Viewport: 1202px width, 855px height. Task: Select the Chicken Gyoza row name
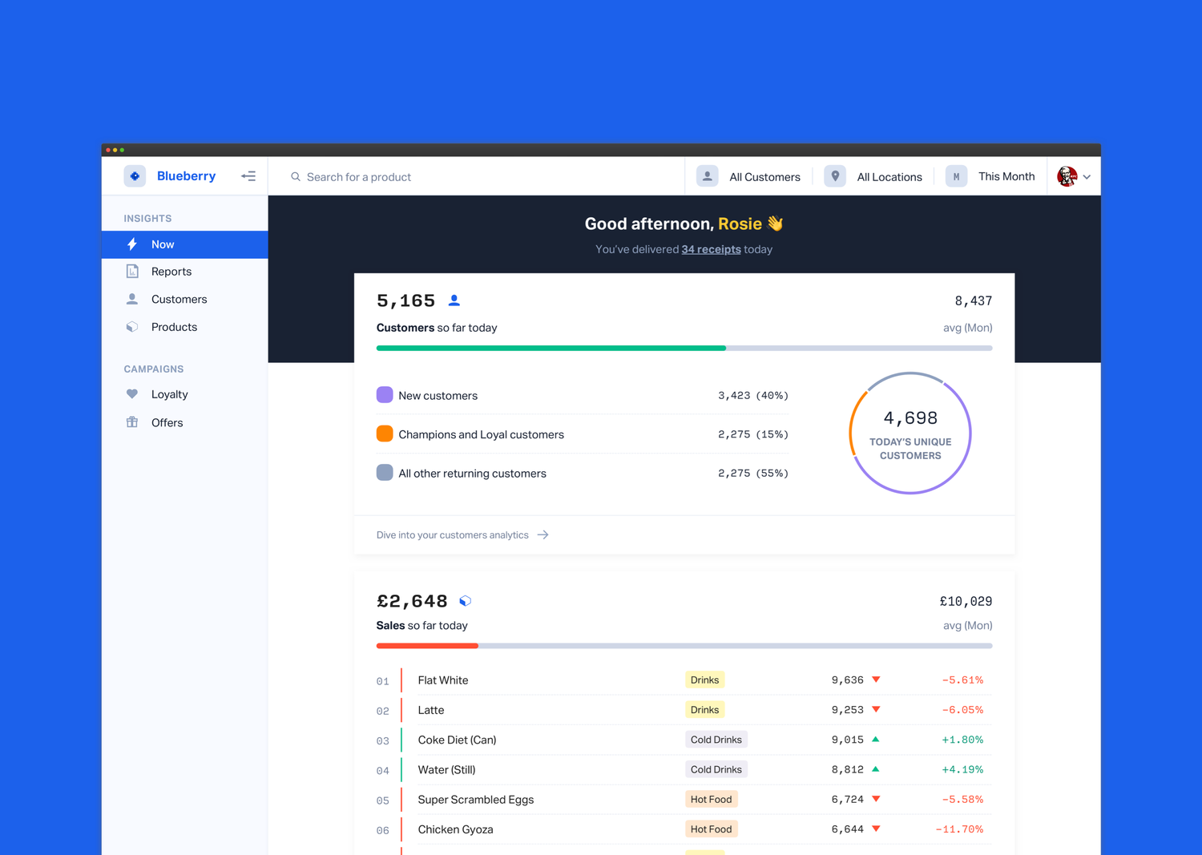point(456,829)
